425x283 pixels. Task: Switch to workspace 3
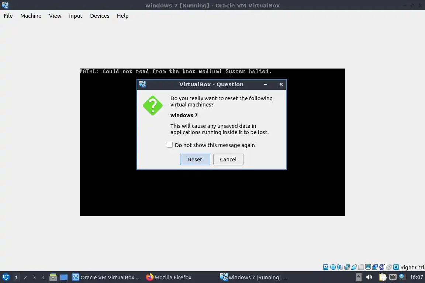coord(34,277)
